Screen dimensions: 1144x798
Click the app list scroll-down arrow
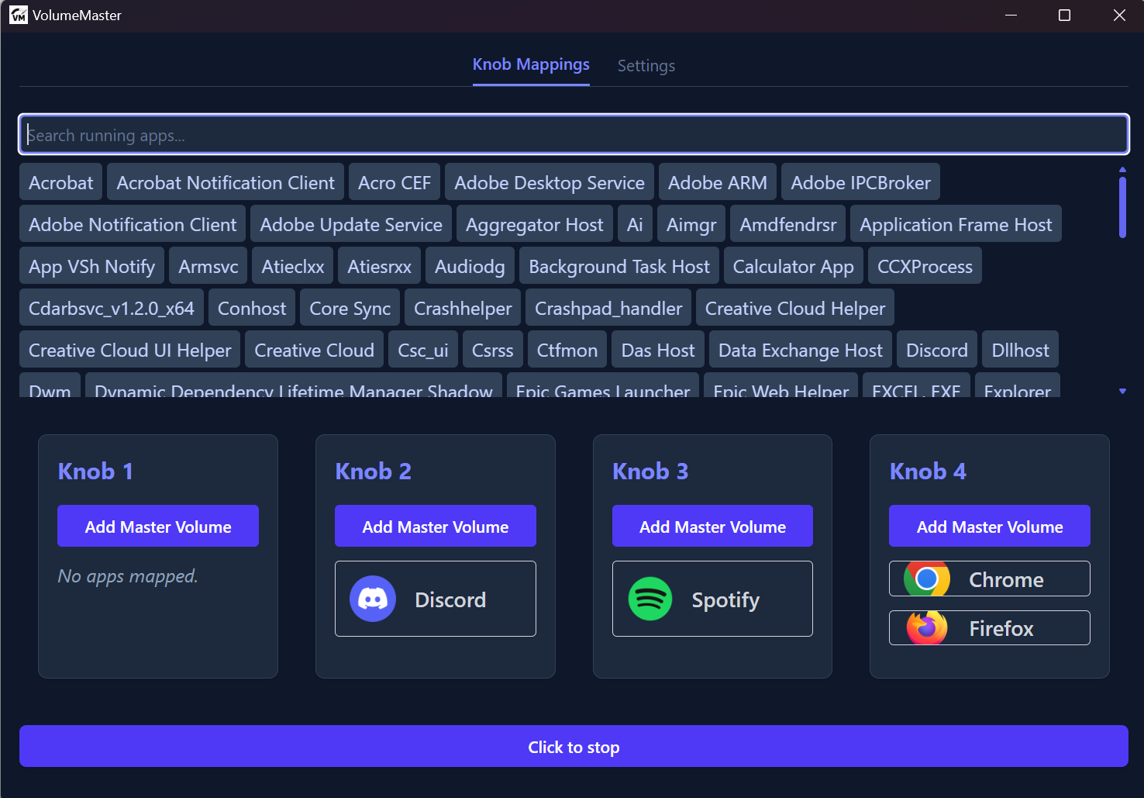[x=1122, y=392]
